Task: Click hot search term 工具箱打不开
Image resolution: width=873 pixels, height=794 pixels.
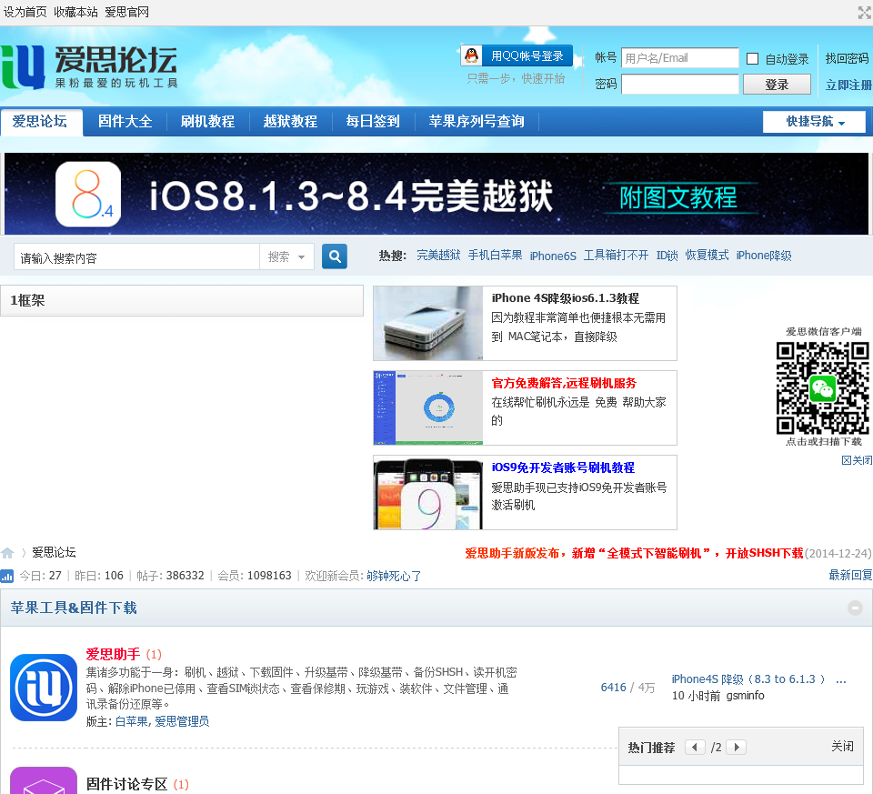Action: pos(616,256)
